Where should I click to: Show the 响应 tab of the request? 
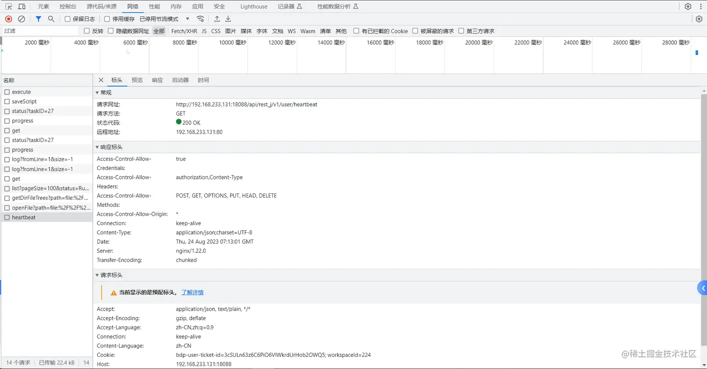pyautogui.click(x=157, y=80)
